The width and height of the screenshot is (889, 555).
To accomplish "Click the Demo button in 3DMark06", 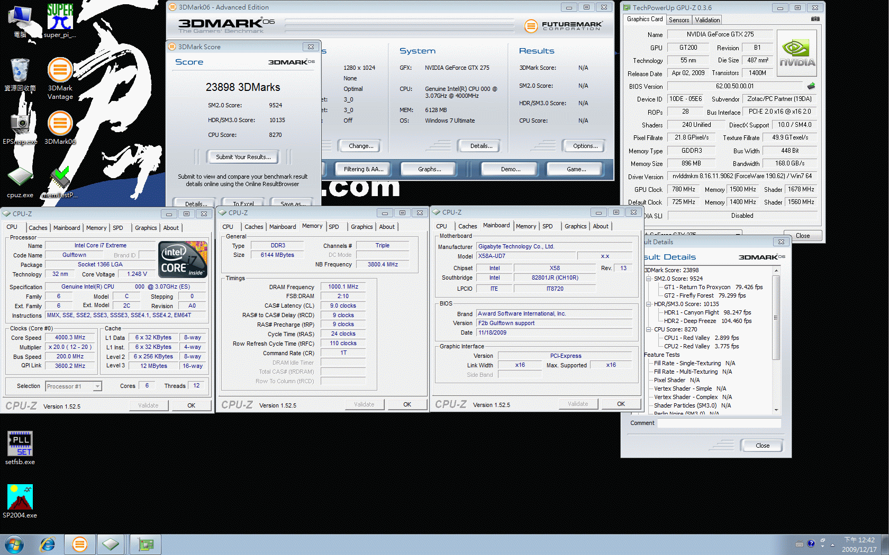I will coord(511,169).
